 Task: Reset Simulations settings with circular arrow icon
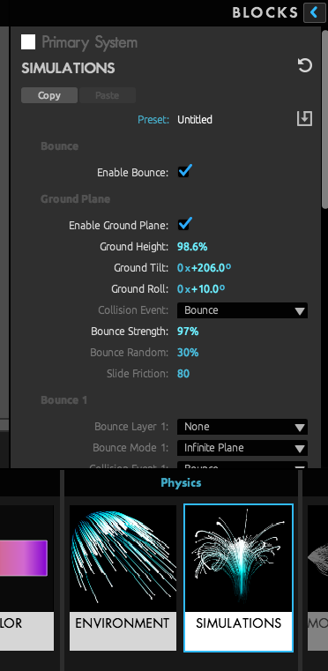coord(305,66)
